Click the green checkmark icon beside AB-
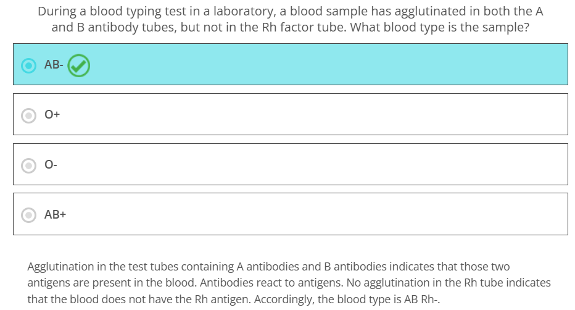Viewport: 575px width, 310px height. [x=78, y=65]
